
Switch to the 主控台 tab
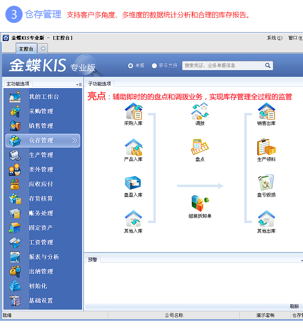26,49
